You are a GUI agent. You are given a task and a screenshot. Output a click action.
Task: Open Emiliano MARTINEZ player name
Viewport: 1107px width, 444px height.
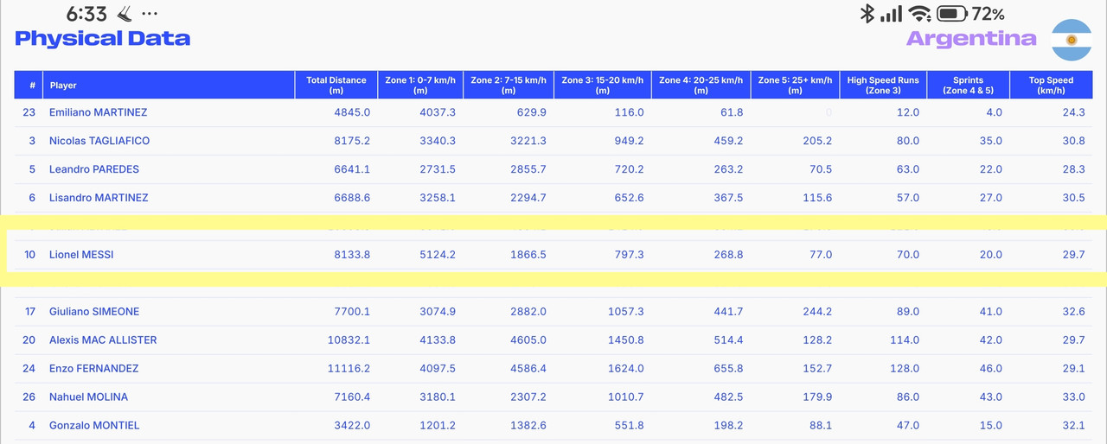pos(98,112)
